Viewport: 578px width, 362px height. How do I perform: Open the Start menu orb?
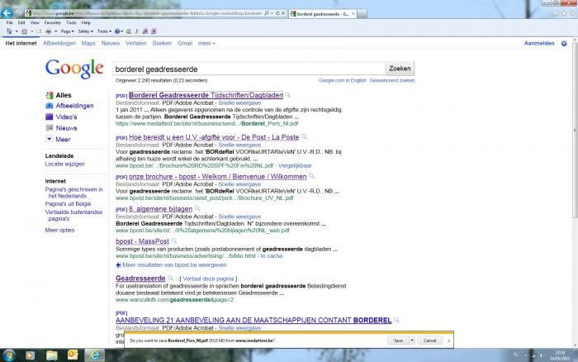click(x=9, y=355)
